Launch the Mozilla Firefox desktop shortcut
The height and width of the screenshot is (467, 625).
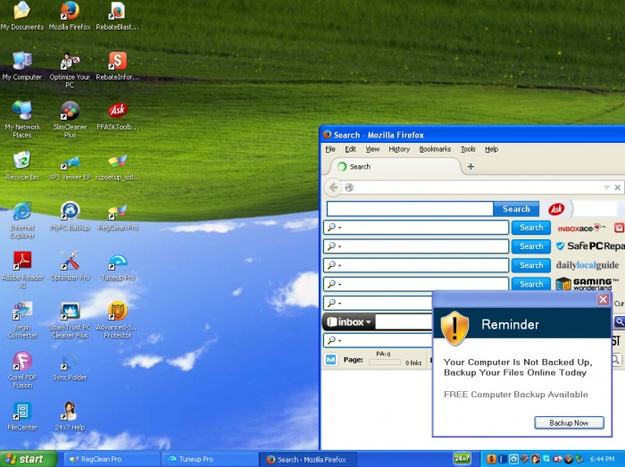70,16
